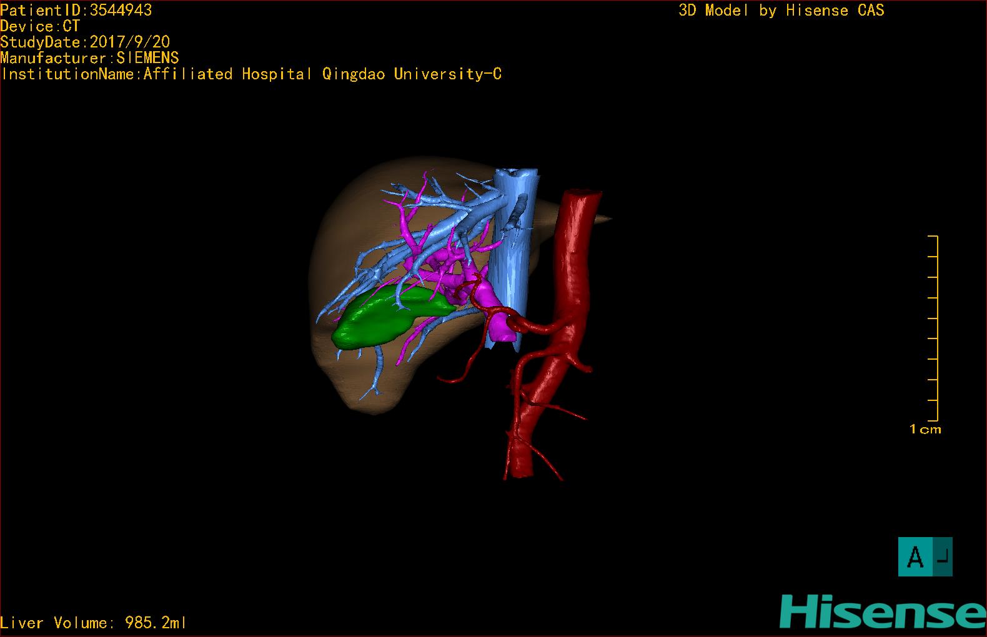Click the orientation cube marked A
Viewport: 987px width, 637px height.
[925, 556]
